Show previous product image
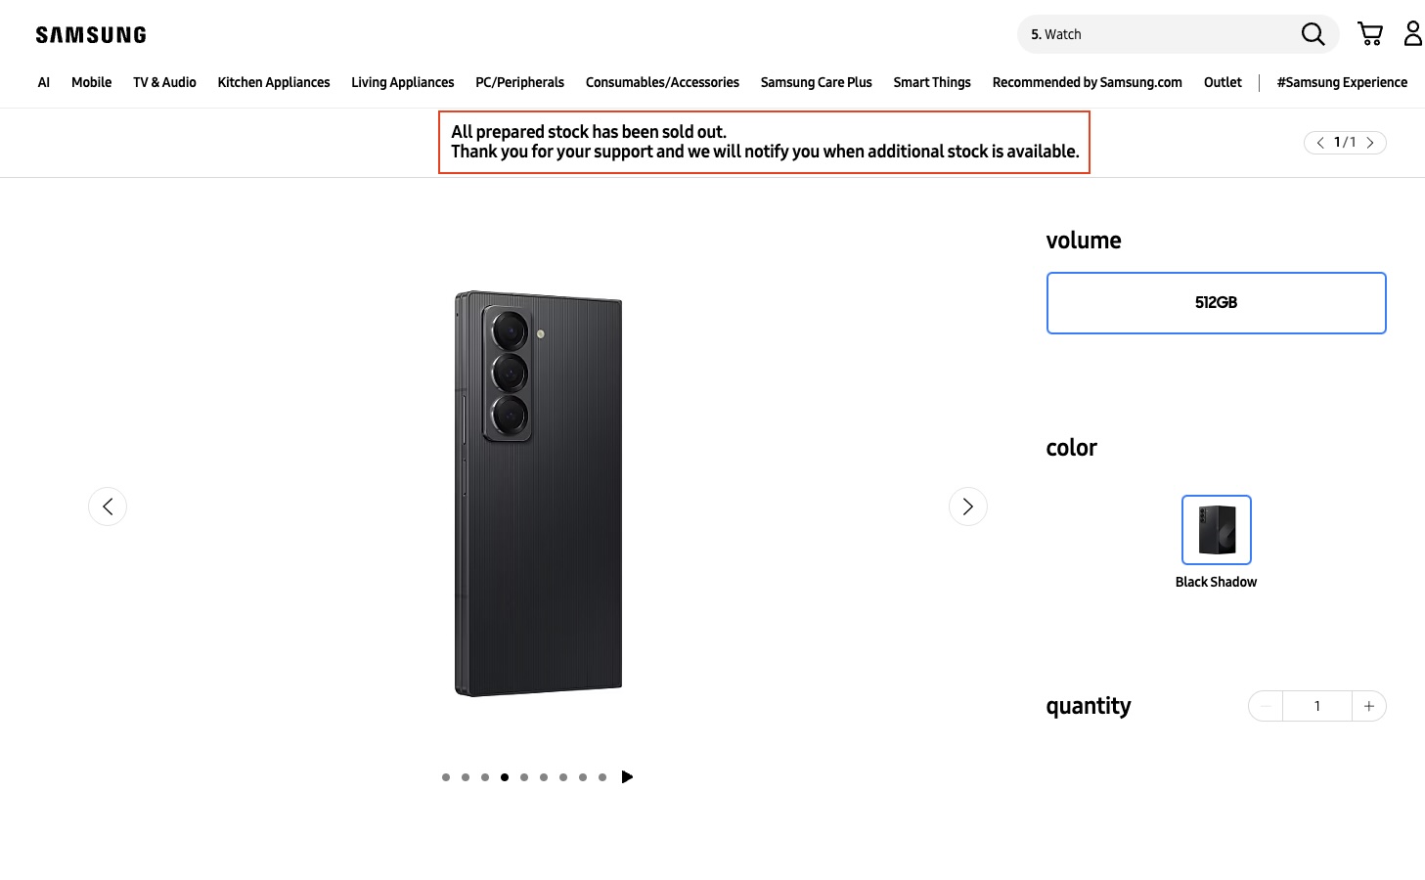Image resolution: width=1425 pixels, height=880 pixels. pyautogui.click(x=108, y=506)
